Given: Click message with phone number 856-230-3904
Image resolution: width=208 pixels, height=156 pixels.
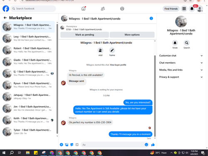Looking at the screenshot, I should 90,122.
